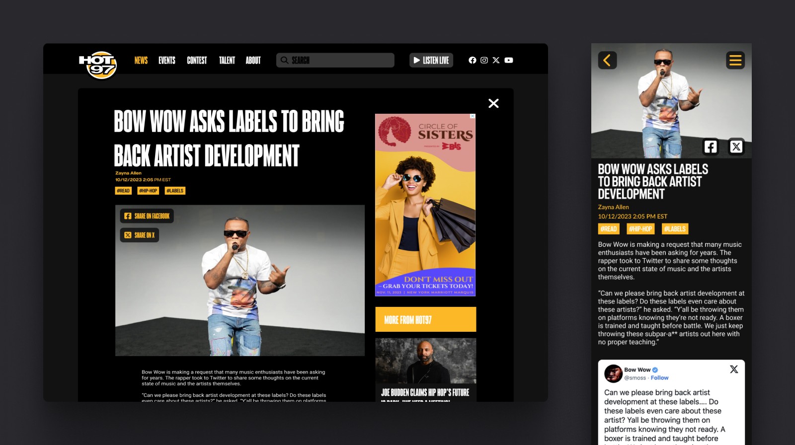Image resolution: width=795 pixels, height=445 pixels.
Task: Open the Facebook icon in header
Action: [x=472, y=60]
